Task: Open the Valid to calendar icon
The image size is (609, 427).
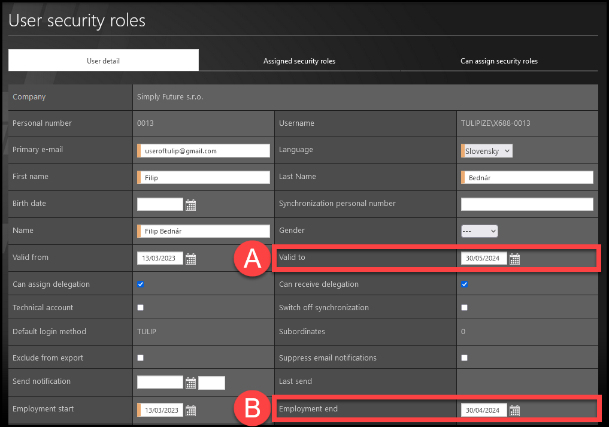Action: [514, 259]
